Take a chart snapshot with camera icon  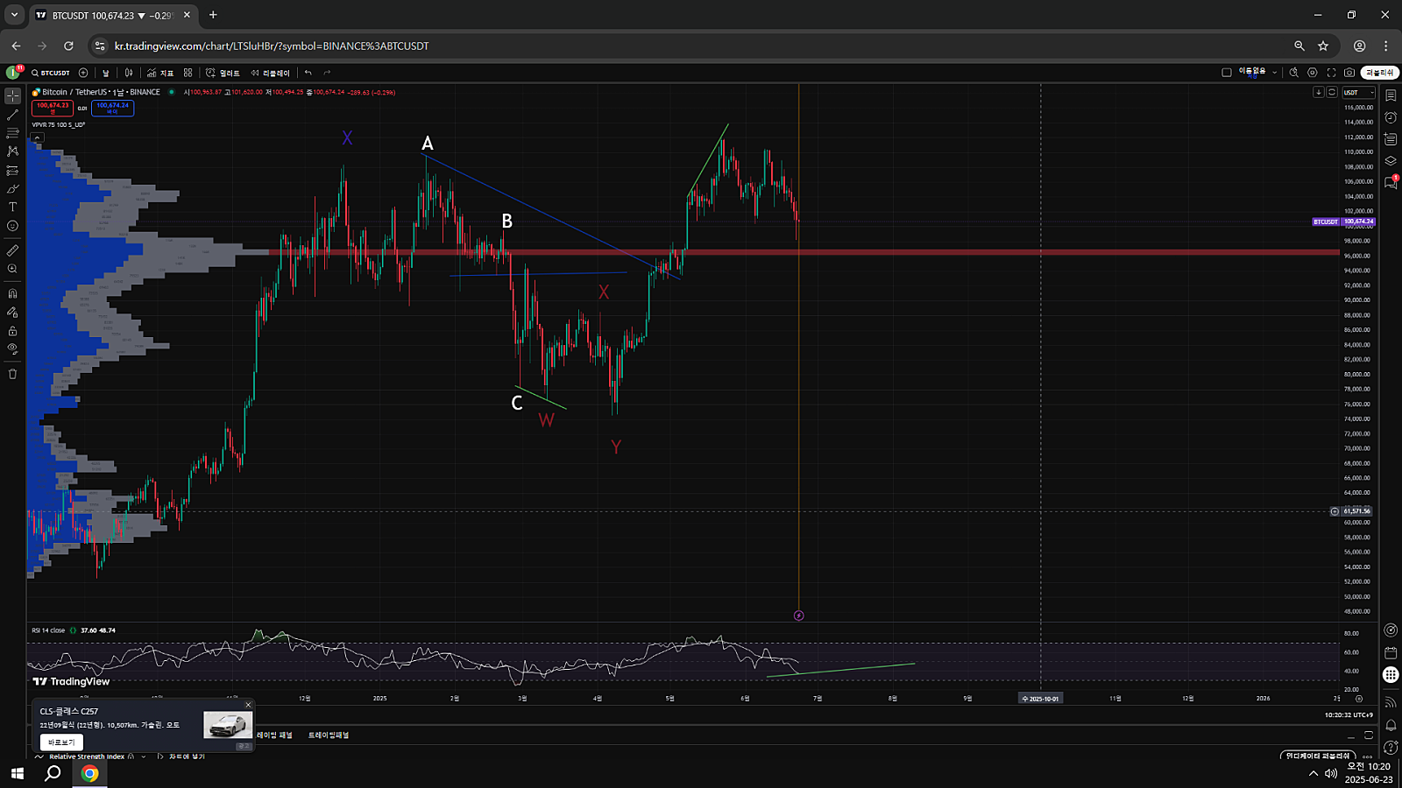point(1349,73)
